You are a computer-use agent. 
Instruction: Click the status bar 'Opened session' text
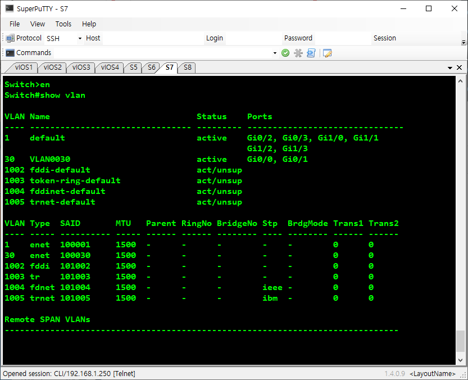pyautogui.click(x=69, y=373)
